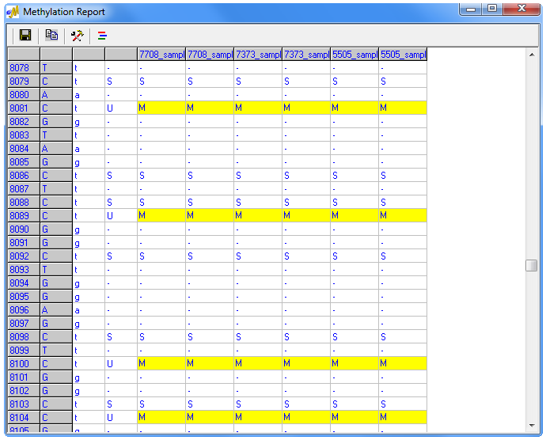Screen dimensions: 546x440
Task: Select row header 8086
Action: click(24, 175)
